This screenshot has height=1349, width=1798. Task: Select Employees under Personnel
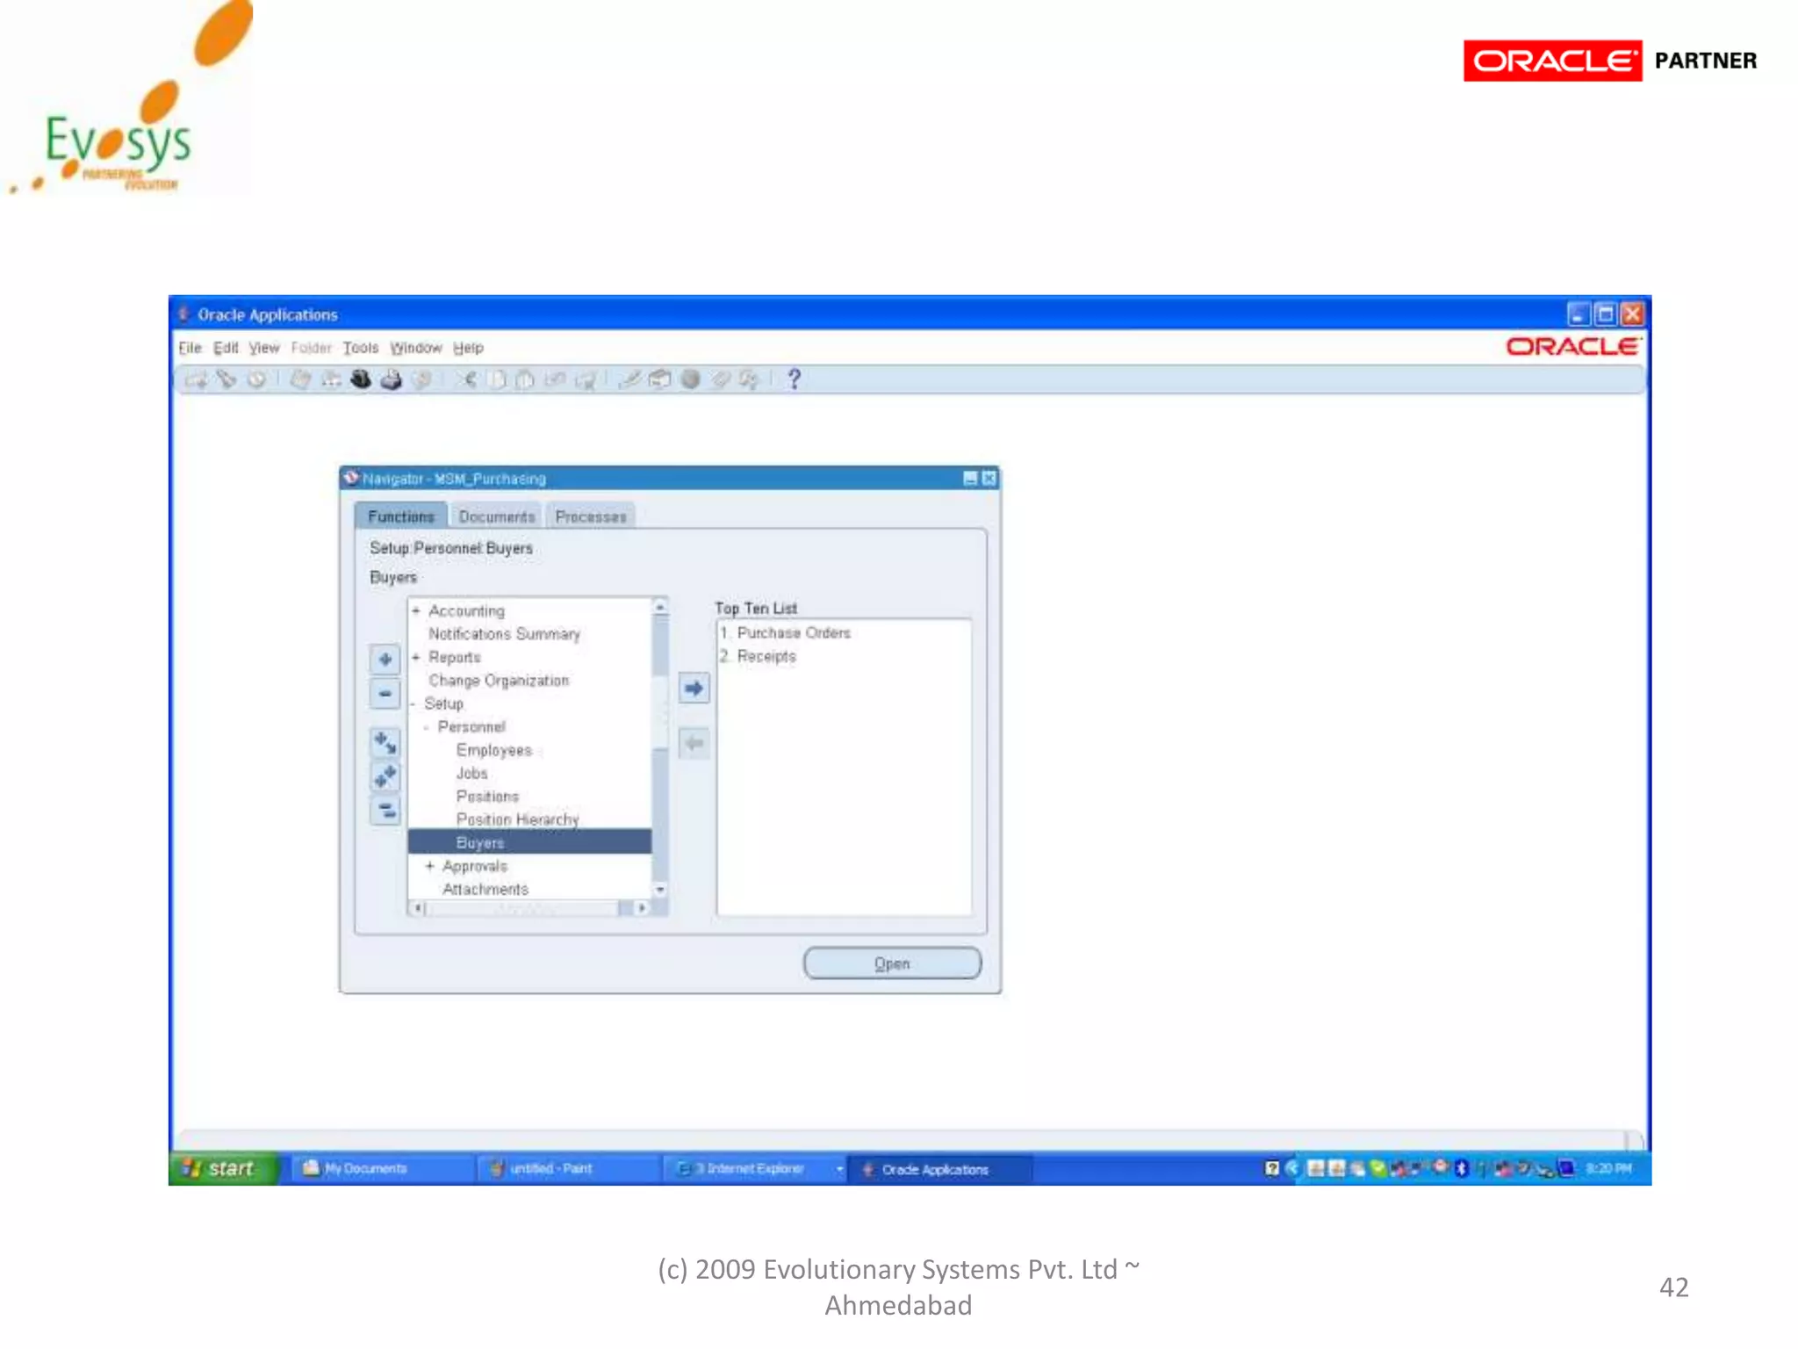pyautogui.click(x=494, y=750)
